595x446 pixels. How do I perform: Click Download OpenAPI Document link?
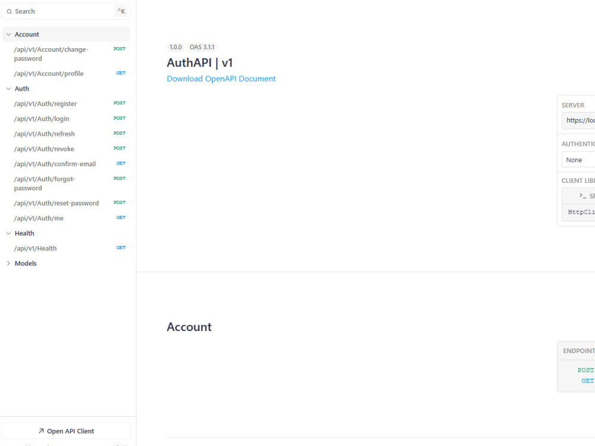pos(221,79)
